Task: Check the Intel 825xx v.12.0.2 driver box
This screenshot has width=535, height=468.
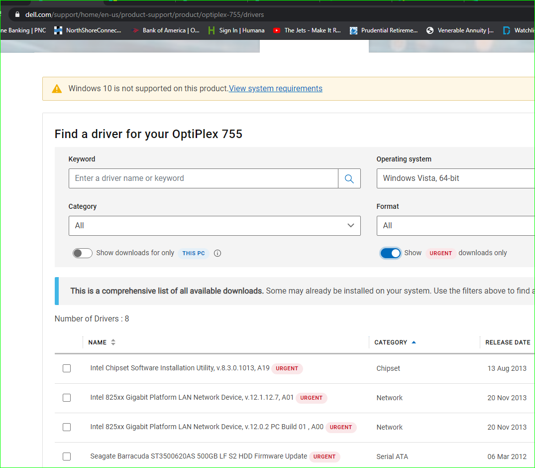Action: coord(67,427)
